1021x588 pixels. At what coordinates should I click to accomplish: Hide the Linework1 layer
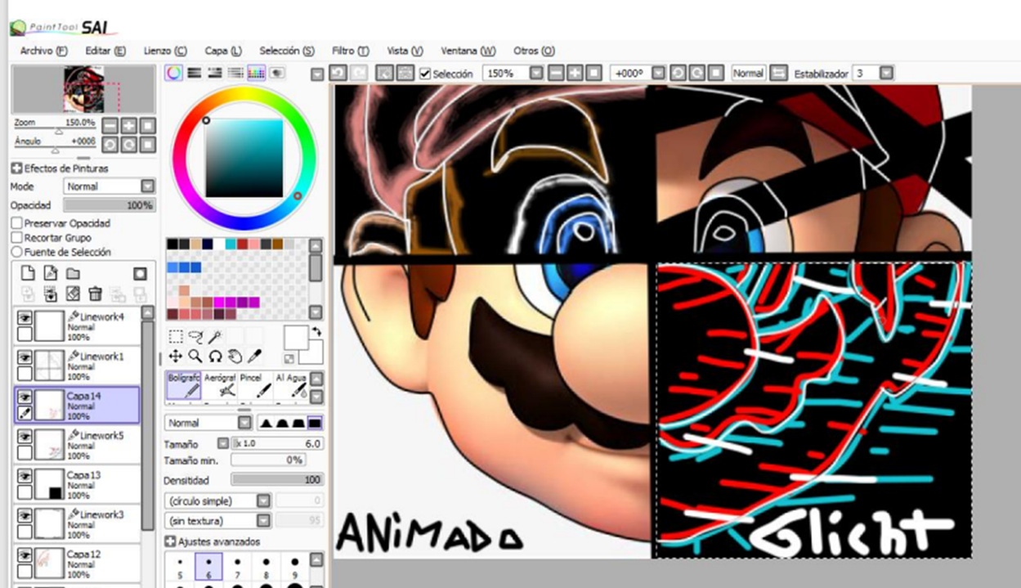25,357
